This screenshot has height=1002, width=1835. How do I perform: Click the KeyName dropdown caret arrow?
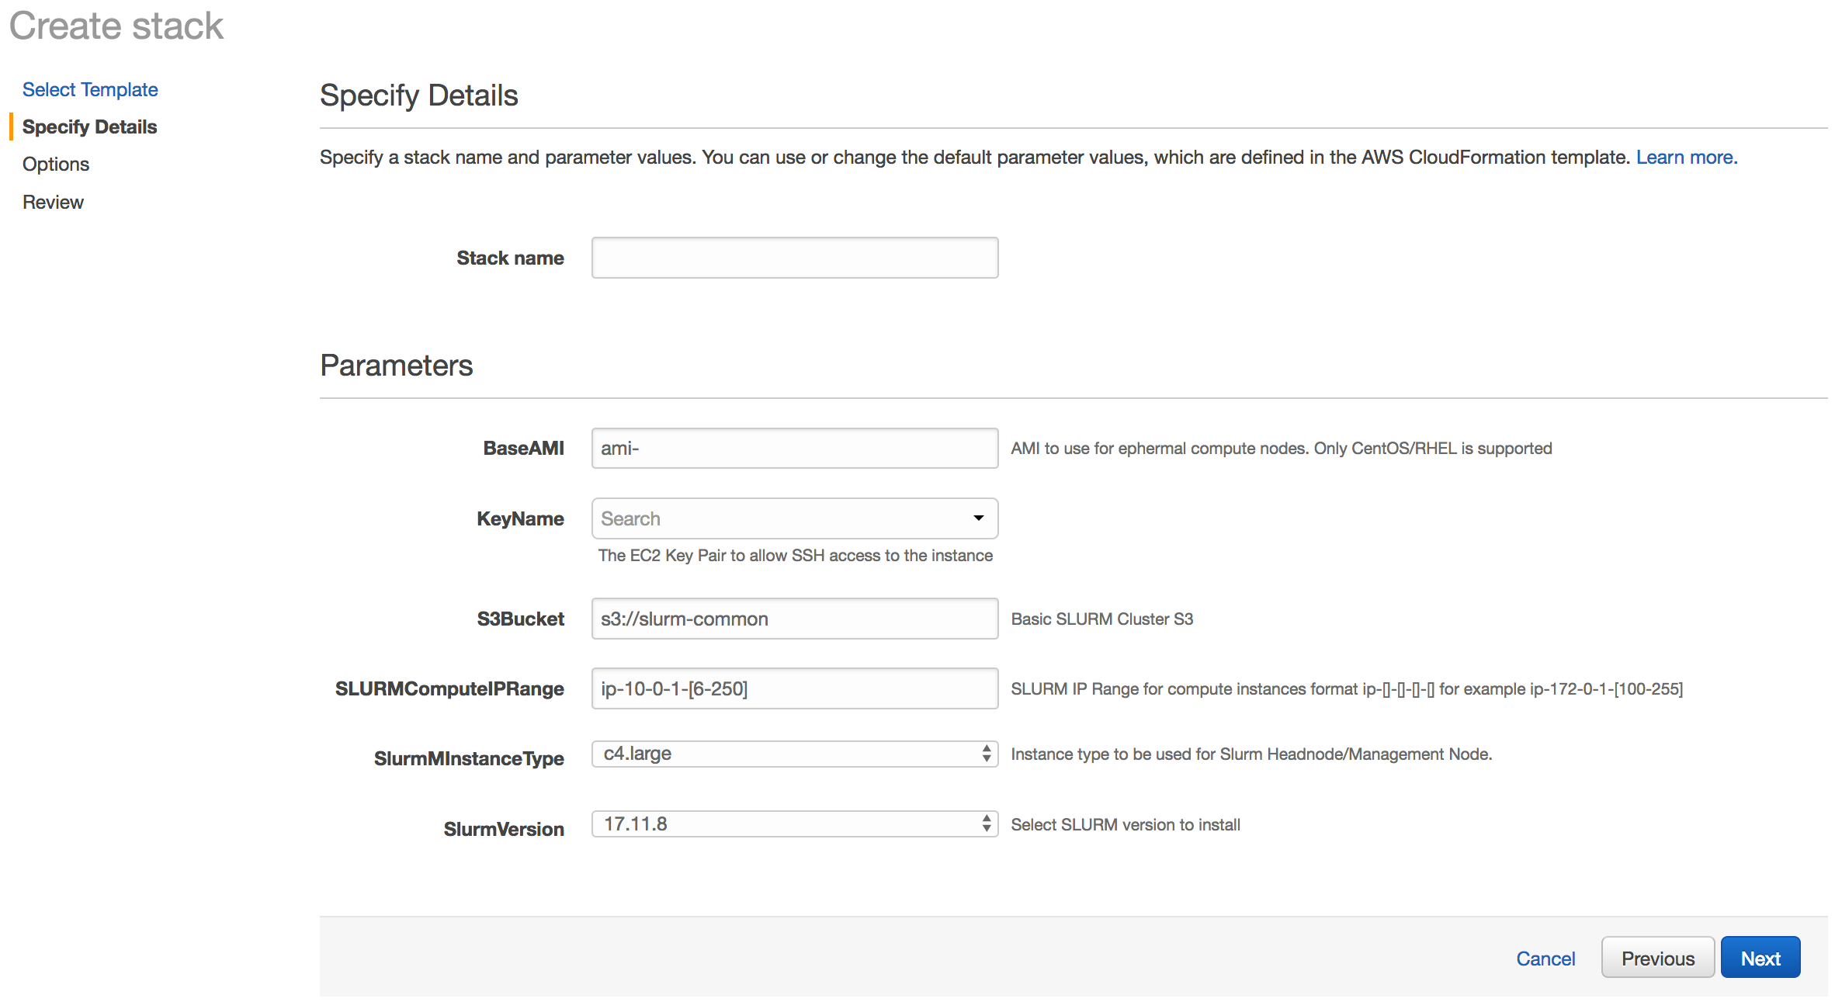(978, 518)
